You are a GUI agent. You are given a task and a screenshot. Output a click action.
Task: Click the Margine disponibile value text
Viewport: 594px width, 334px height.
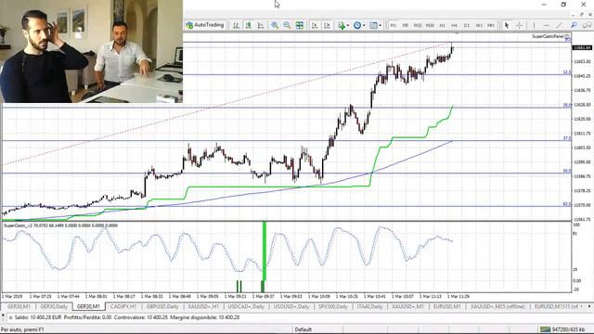click(204, 317)
